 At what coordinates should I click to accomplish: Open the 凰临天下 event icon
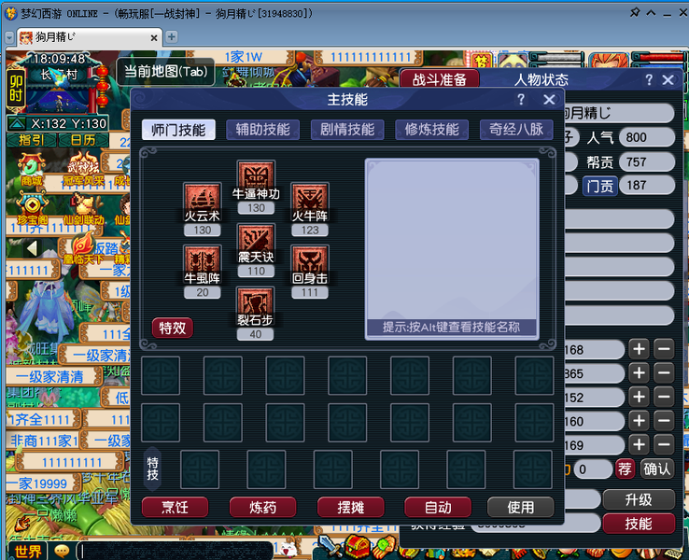pos(83,248)
